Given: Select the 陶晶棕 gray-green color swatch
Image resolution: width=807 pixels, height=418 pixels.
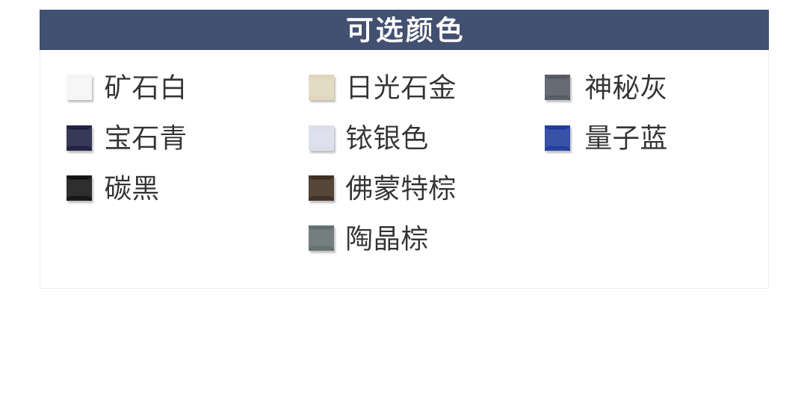Looking at the screenshot, I should tap(321, 239).
